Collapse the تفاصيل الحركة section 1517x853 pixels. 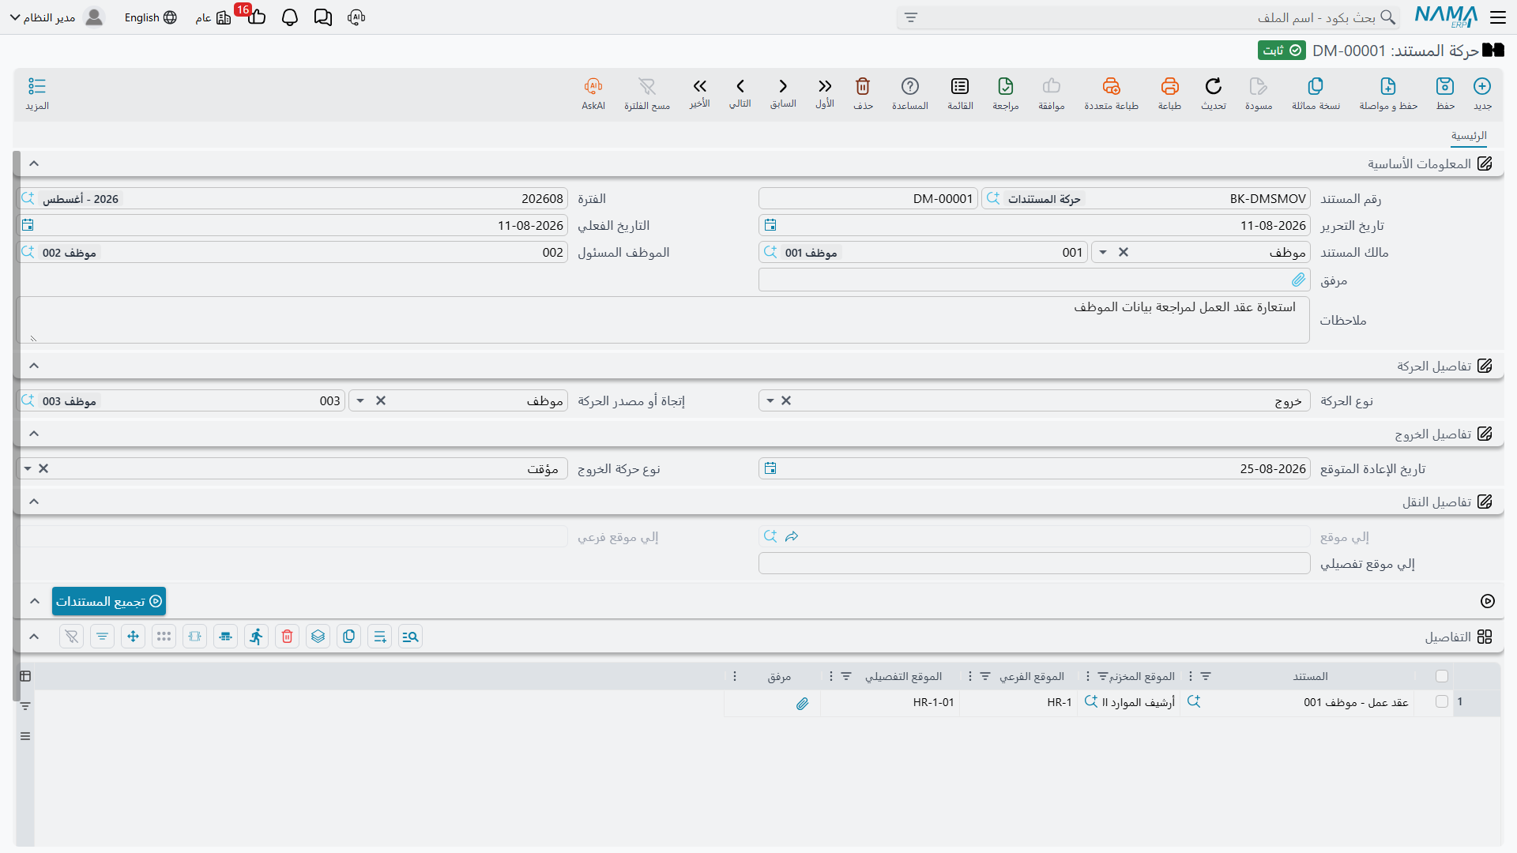(x=34, y=366)
